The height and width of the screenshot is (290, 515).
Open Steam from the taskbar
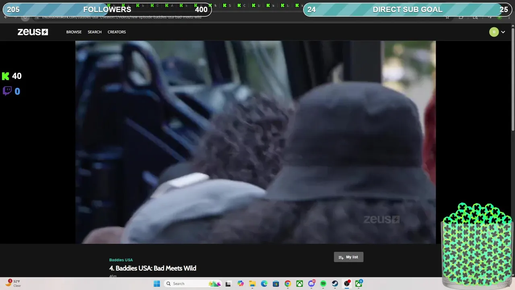point(335,284)
